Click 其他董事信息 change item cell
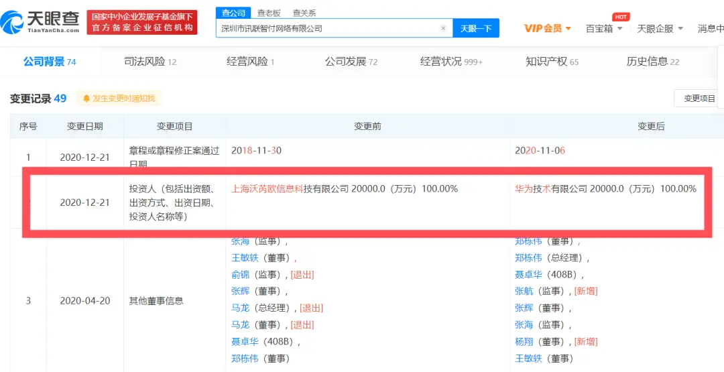 tap(156, 301)
